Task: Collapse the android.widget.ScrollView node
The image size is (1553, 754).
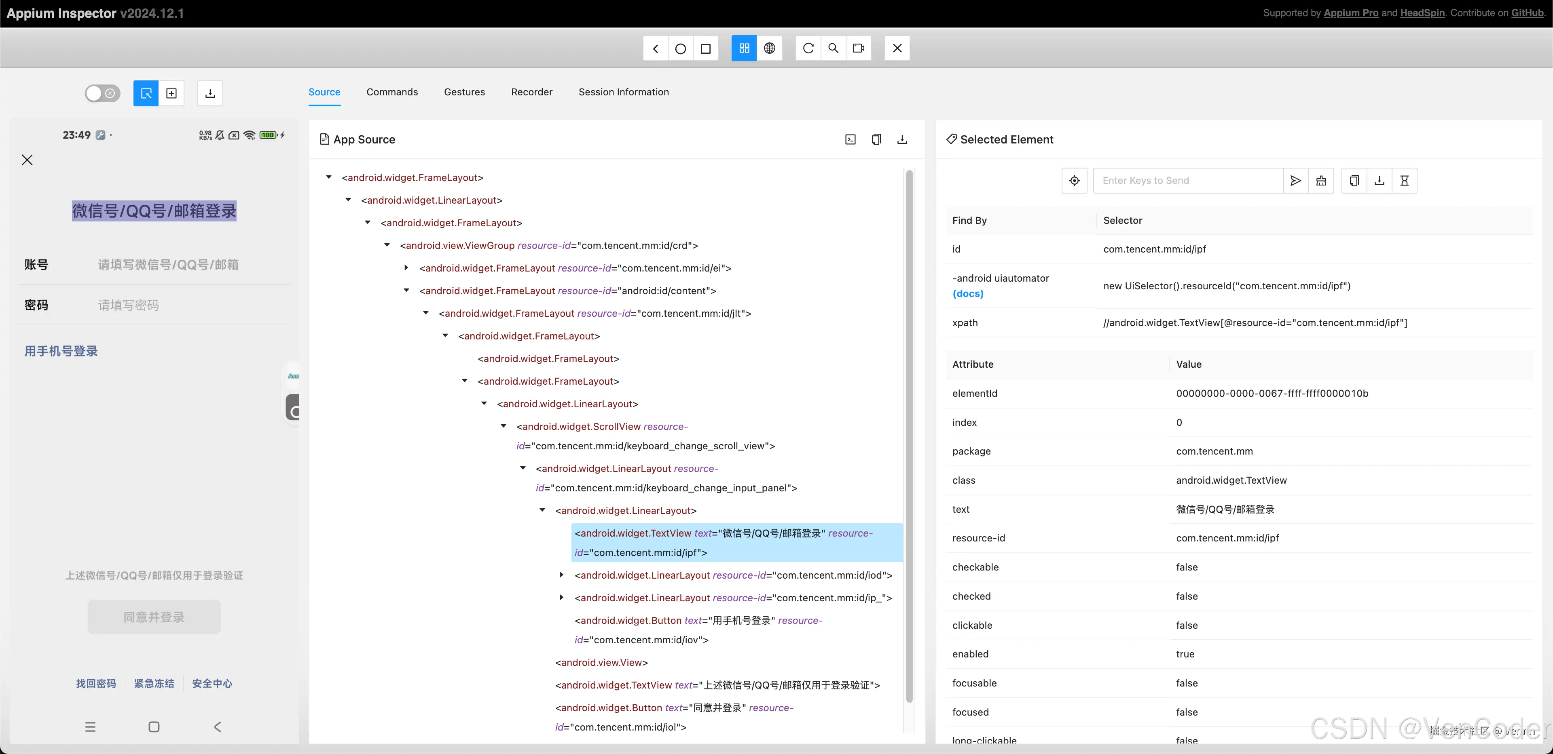Action: click(504, 426)
